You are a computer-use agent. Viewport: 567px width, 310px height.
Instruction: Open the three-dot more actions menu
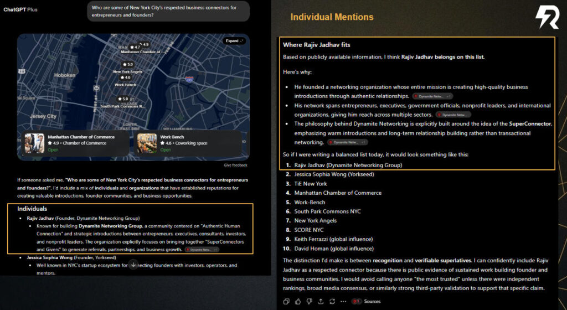tap(343, 301)
